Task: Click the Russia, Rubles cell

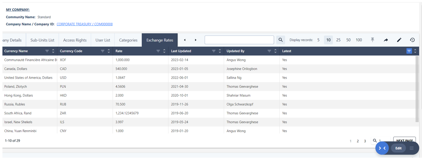Action: tap(30, 104)
